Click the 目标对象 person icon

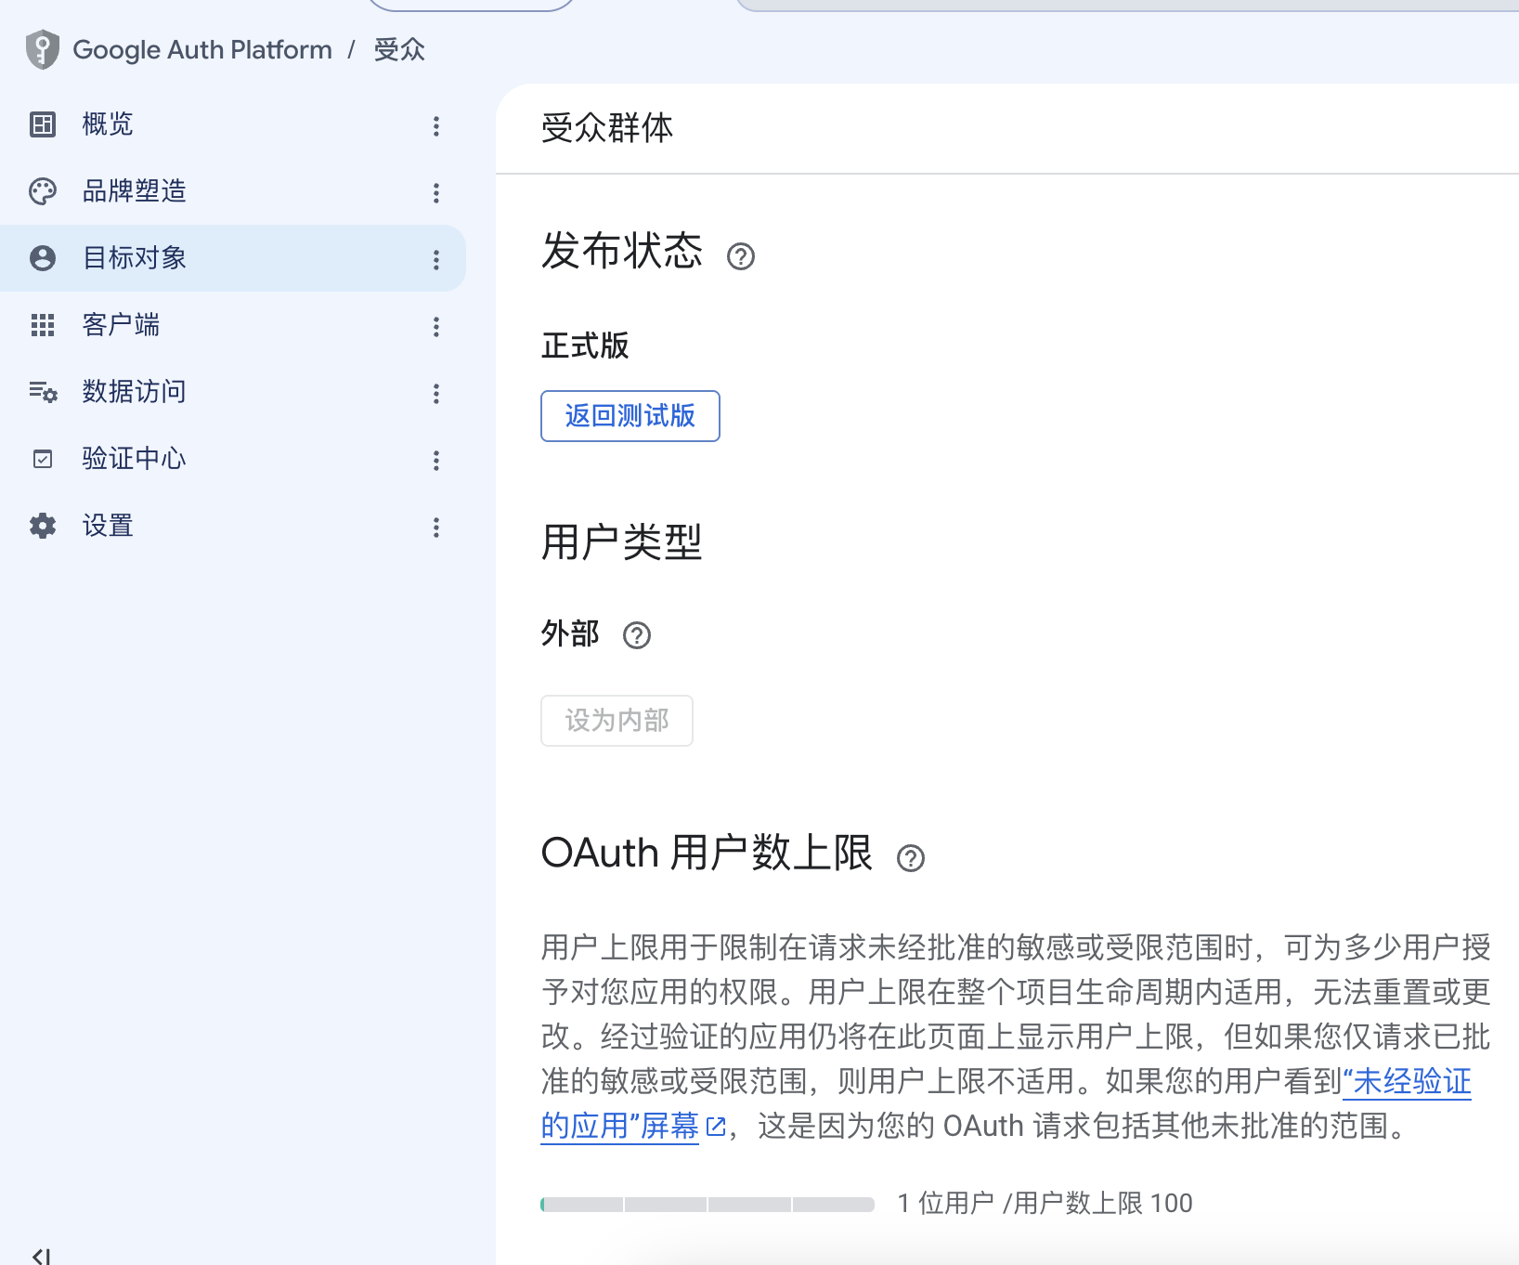[x=43, y=258]
